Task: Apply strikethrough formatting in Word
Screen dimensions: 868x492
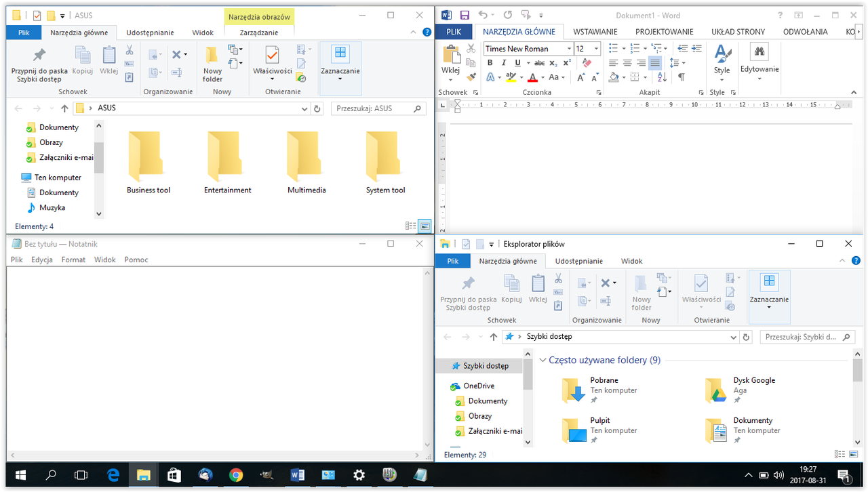Action: tap(540, 63)
